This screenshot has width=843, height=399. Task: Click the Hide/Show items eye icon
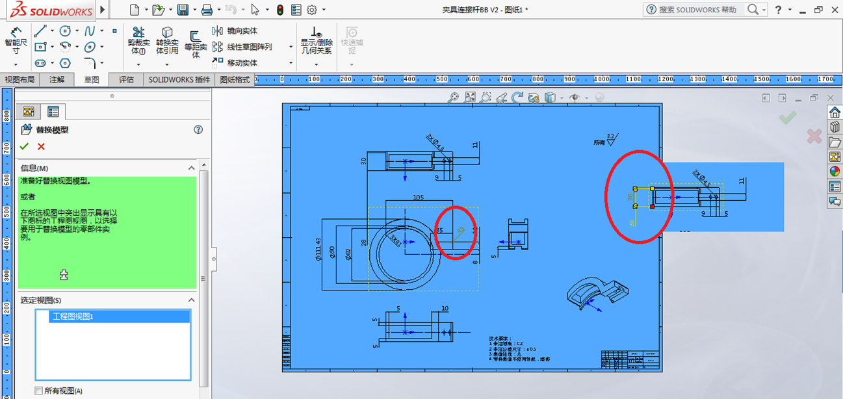point(575,97)
